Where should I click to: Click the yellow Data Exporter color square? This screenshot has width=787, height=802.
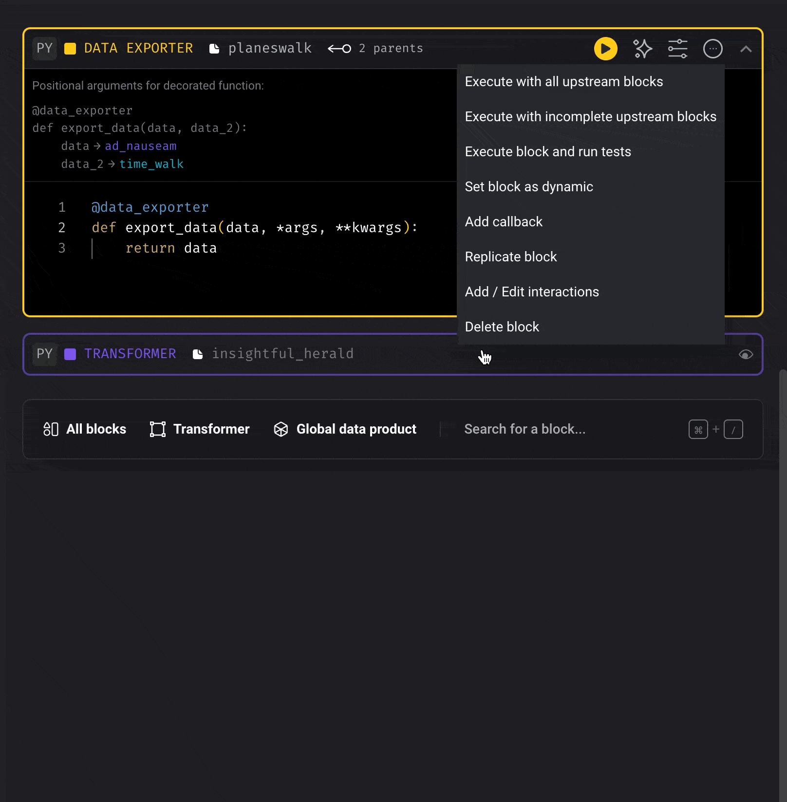(x=70, y=49)
